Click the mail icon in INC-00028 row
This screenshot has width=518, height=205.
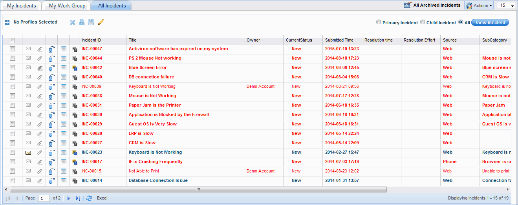click(28, 133)
